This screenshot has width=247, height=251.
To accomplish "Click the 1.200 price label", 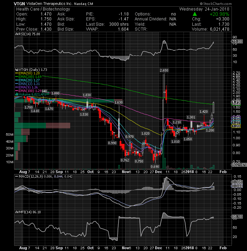I will click(210, 130).
